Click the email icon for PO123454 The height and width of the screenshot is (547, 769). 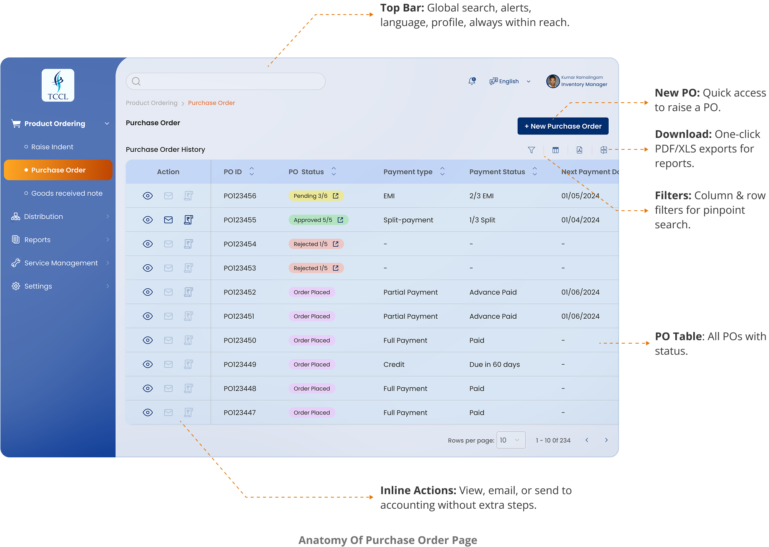tap(168, 244)
